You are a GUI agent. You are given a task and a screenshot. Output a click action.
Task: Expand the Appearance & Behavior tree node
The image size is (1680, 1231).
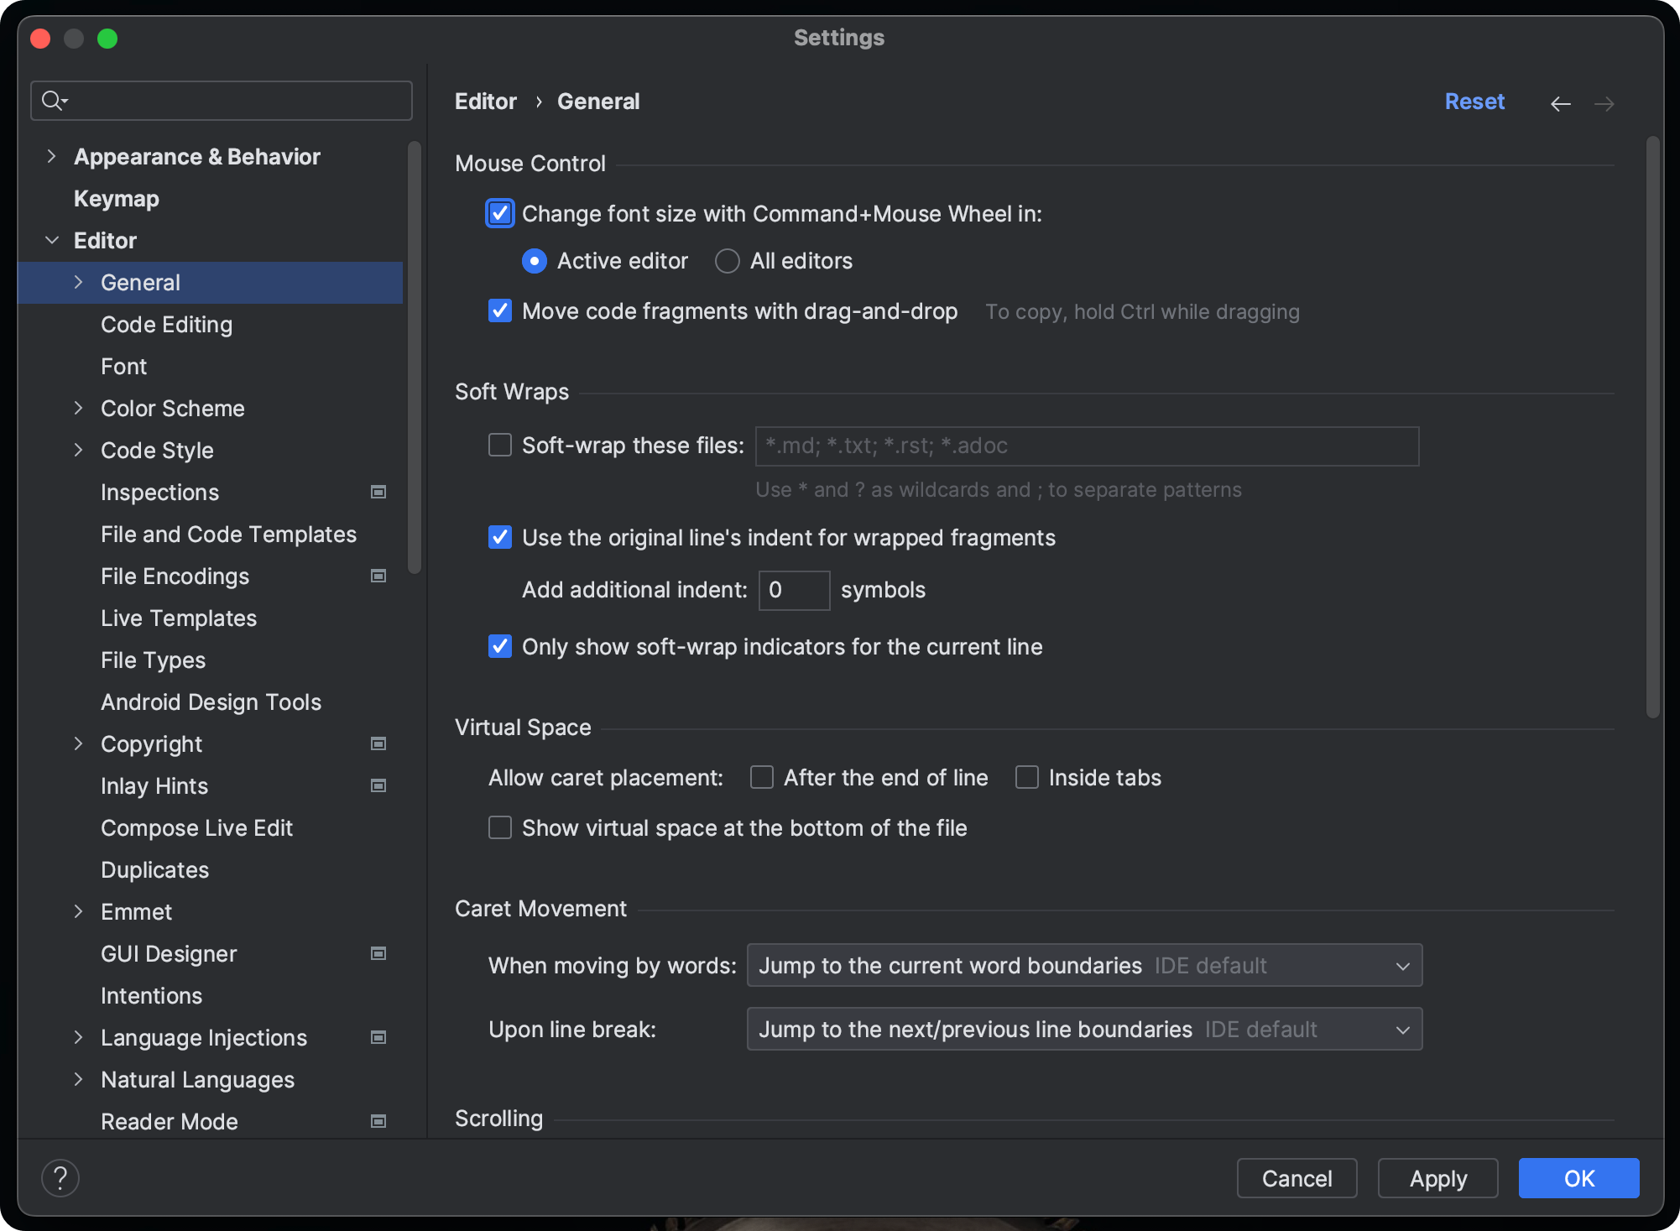(52, 157)
